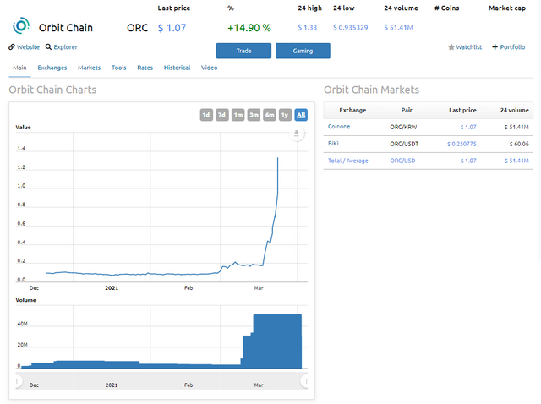The width and height of the screenshot is (541, 404).
Task: Click BiKi last price $ 0.250775
Action: click(x=462, y=144)
